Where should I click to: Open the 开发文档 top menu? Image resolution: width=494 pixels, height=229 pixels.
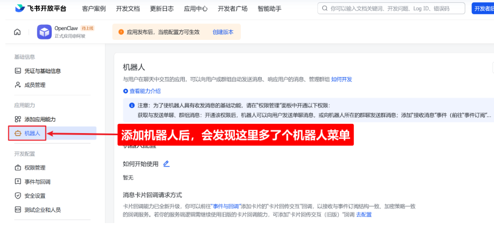click(x=128, y=9)
